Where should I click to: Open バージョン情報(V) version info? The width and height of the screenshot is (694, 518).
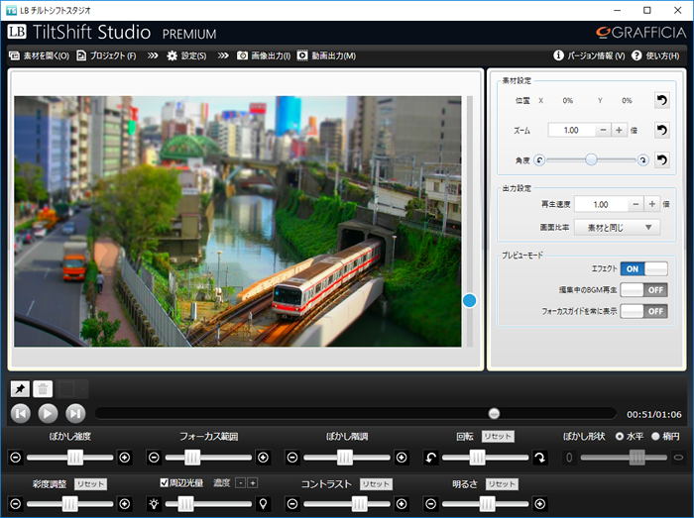[x=589, y=55]
